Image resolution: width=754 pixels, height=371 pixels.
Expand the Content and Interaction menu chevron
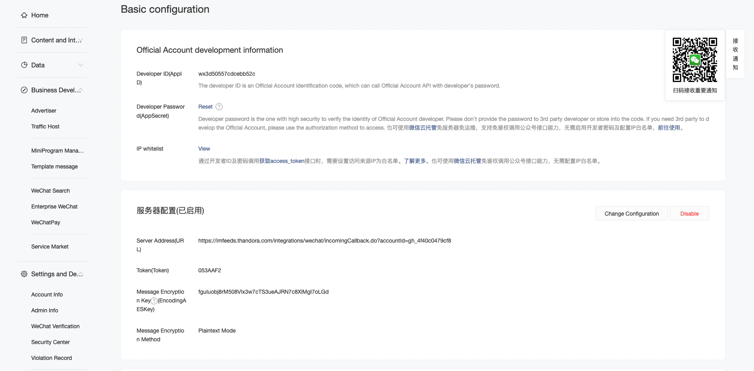[80, 40]
